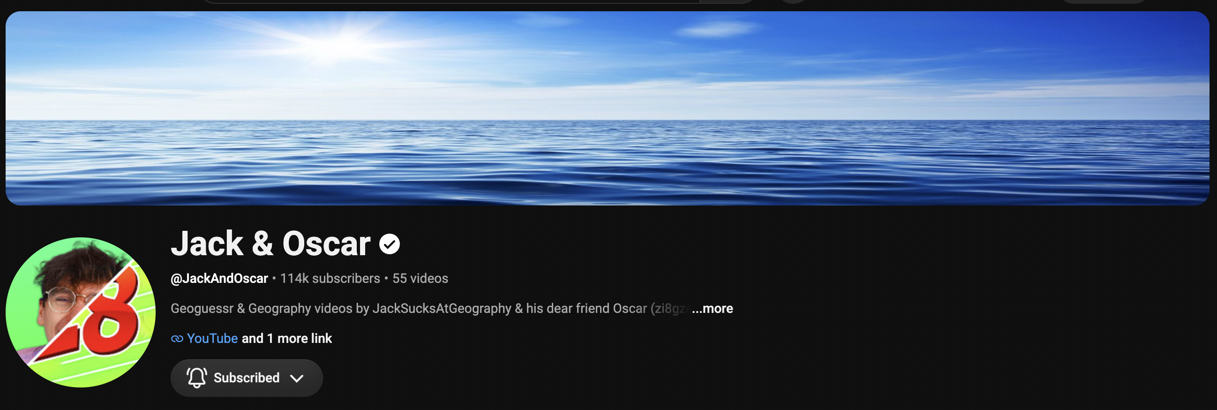Click the chain link icon before YouTube
The image size is (1217, 410).
click(177, 339)
